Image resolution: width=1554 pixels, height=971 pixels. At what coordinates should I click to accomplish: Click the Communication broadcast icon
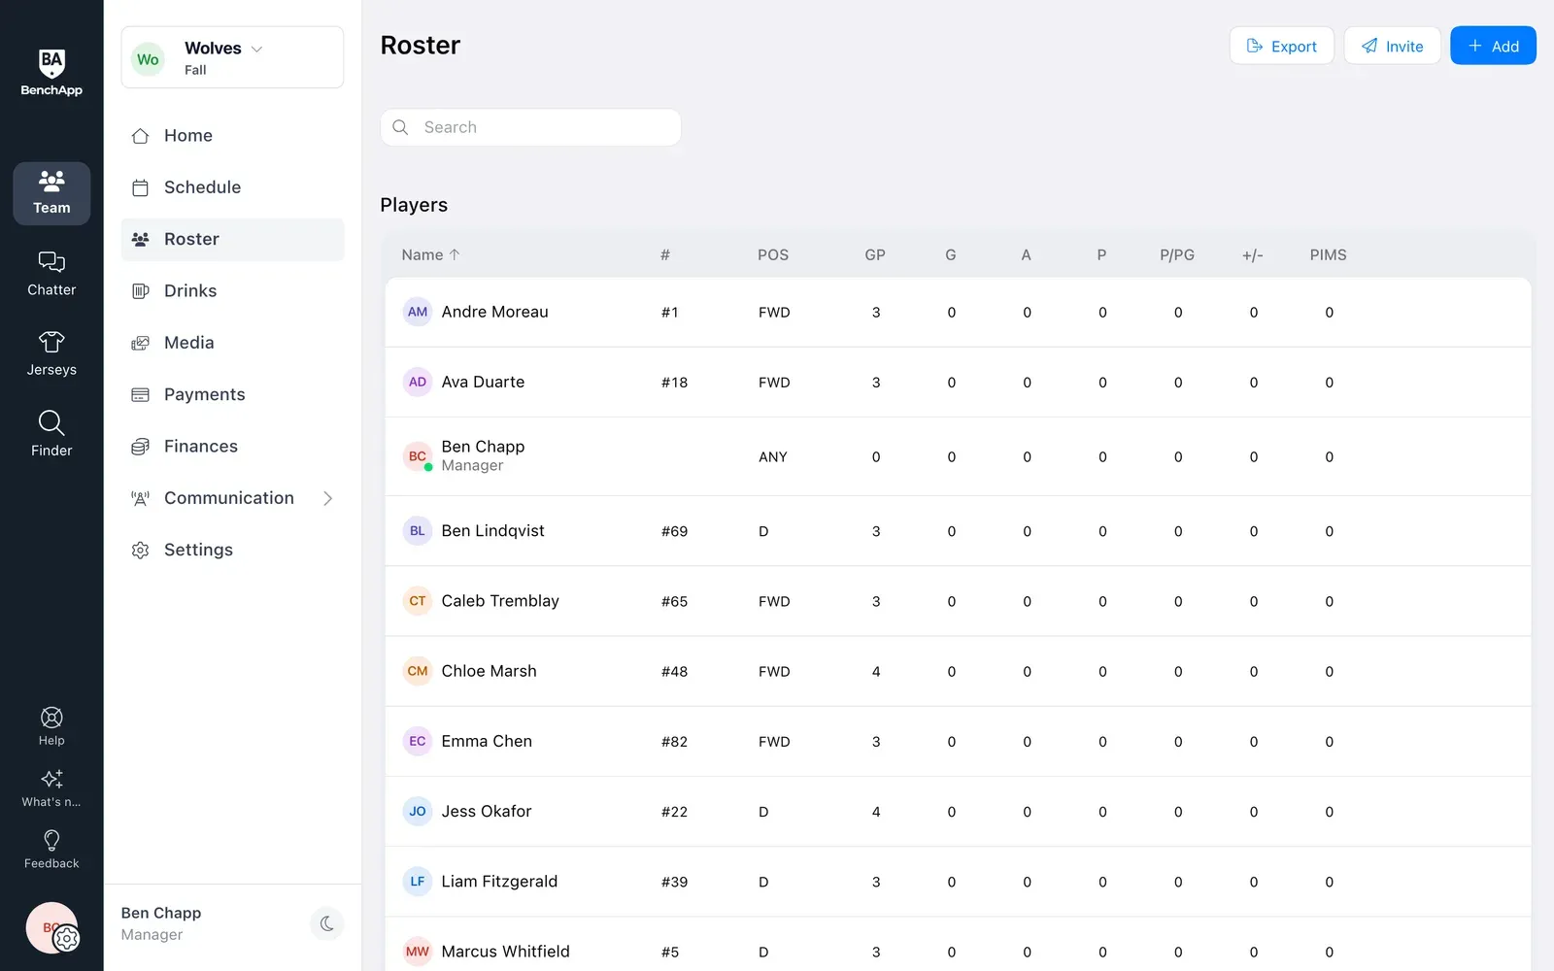140,498
